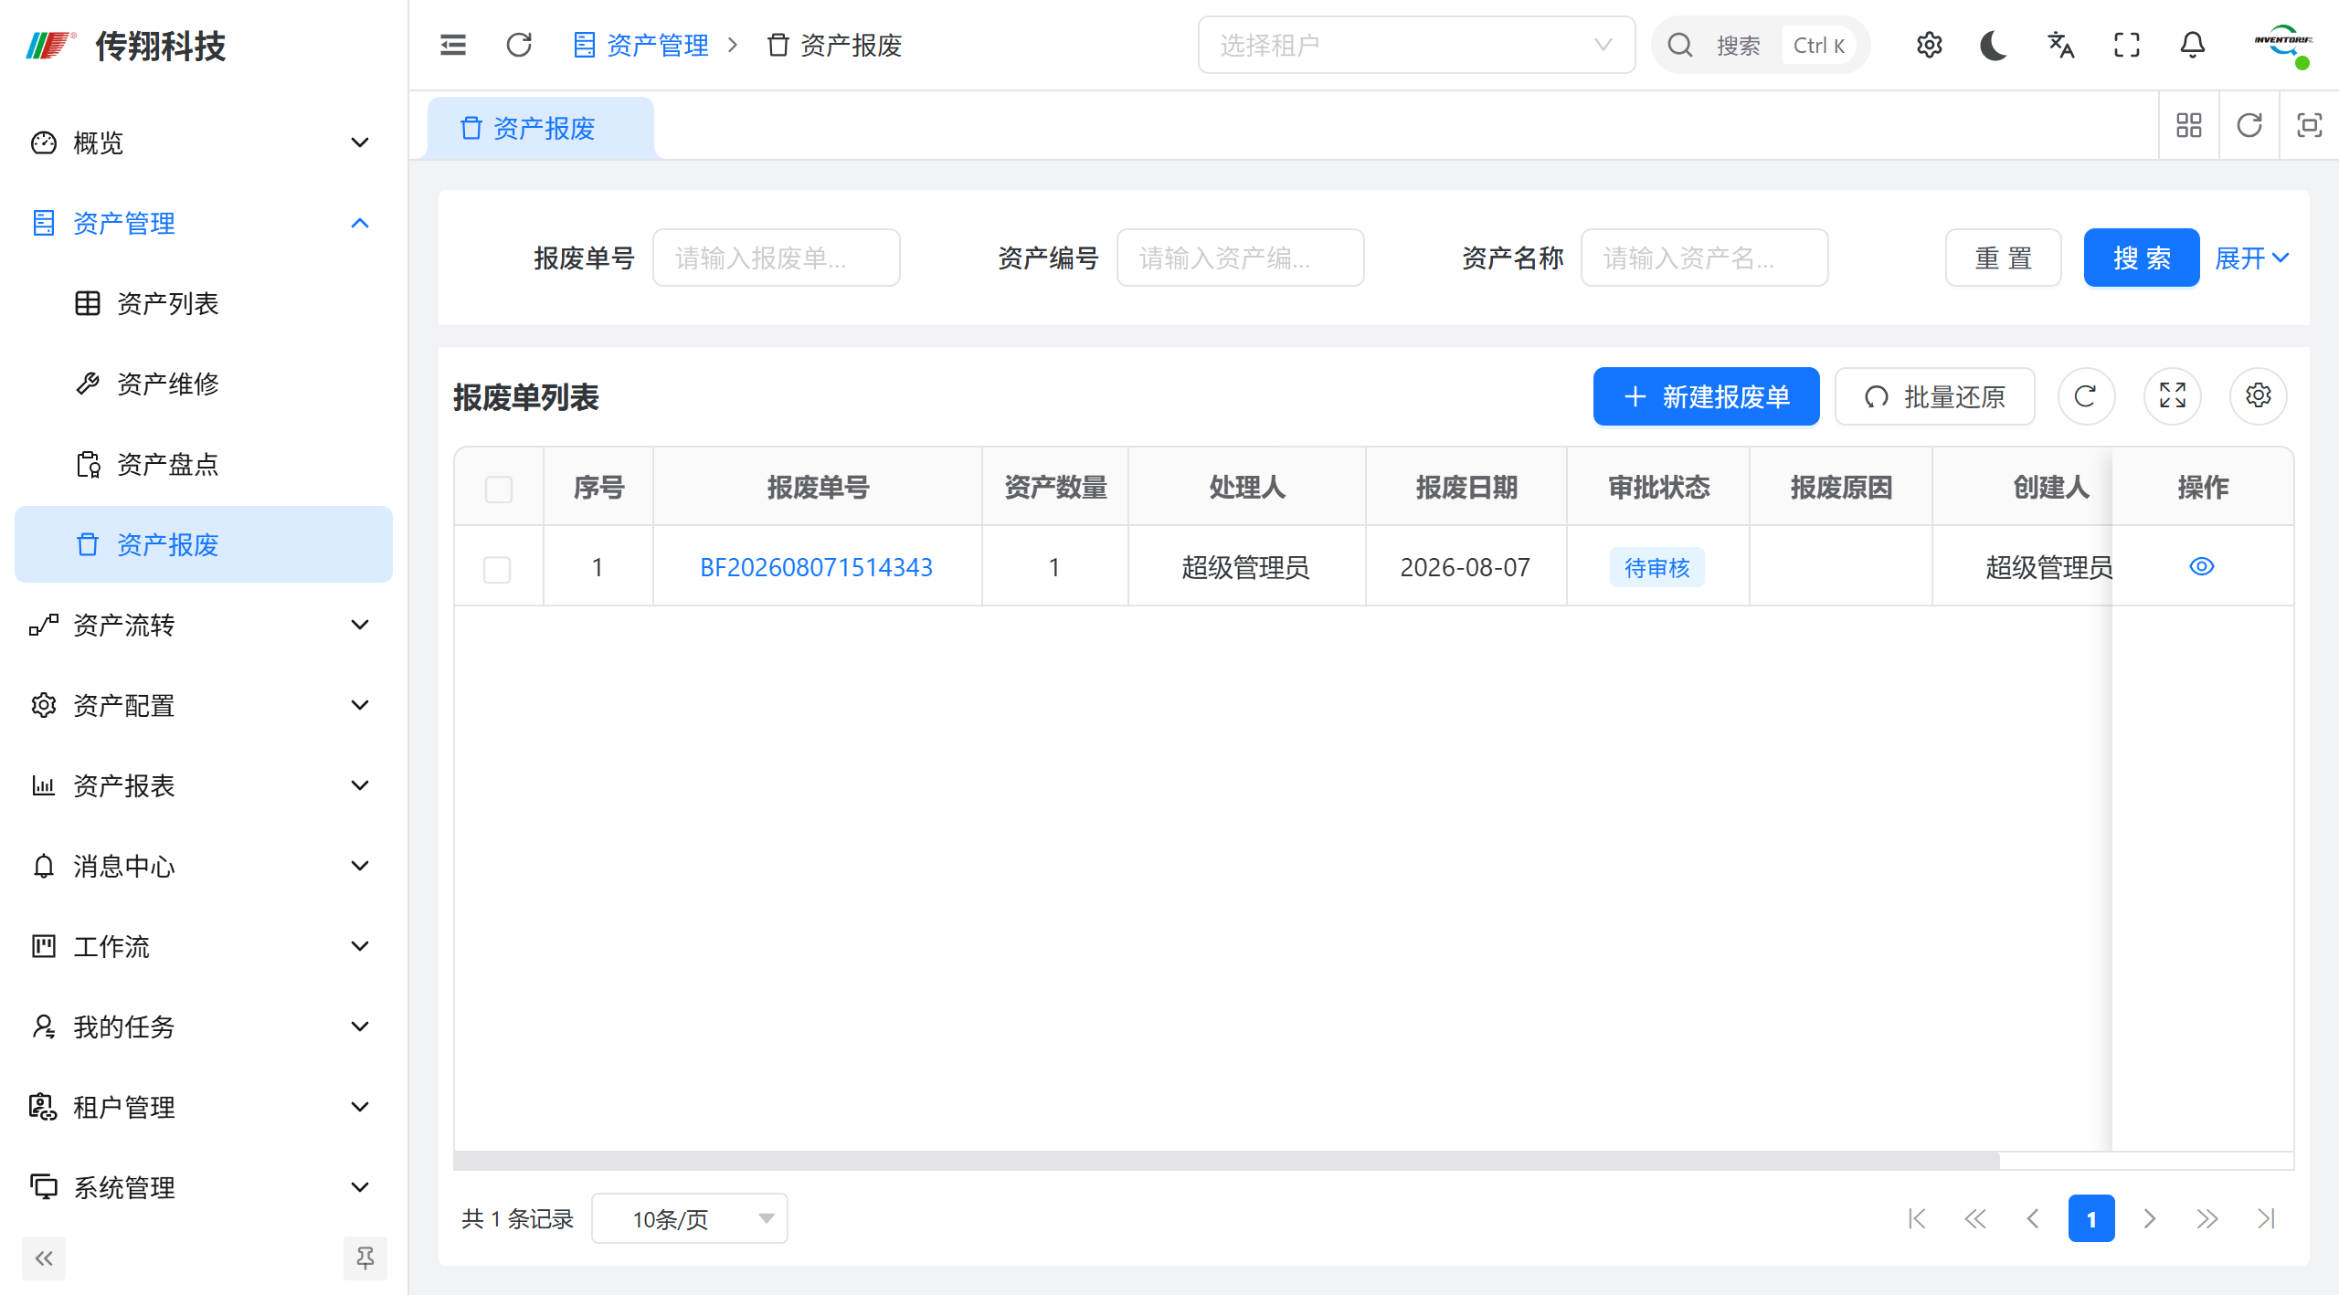Expand the 租户管理 menu

pyautogui.click(x=203, y=1107)
